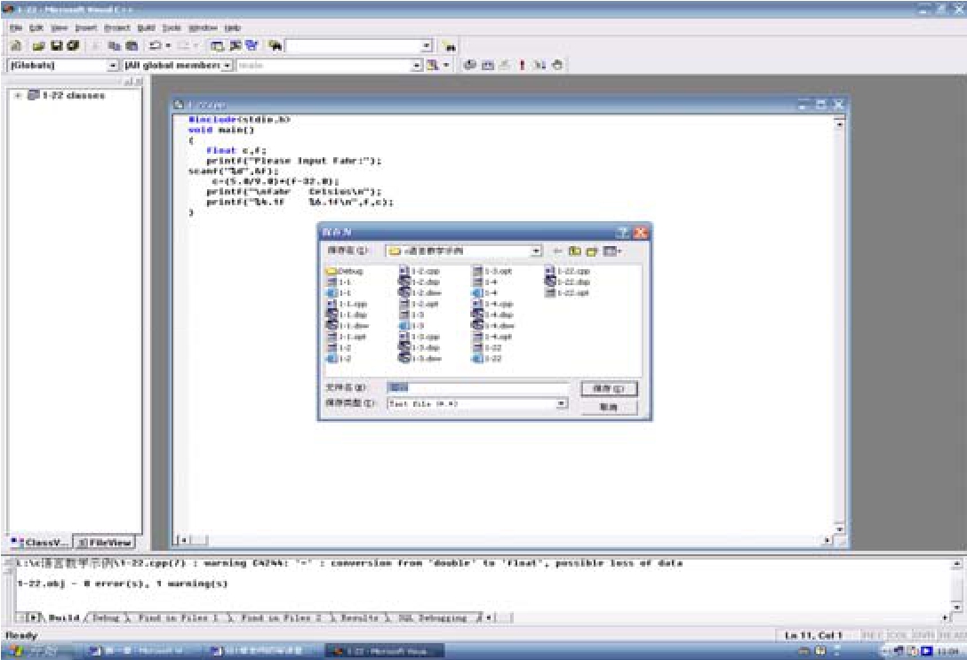The height and width of the screenshot is (660, 967).
Task: Switch to the SQL Debugging output tab
Action: (432, 617)
